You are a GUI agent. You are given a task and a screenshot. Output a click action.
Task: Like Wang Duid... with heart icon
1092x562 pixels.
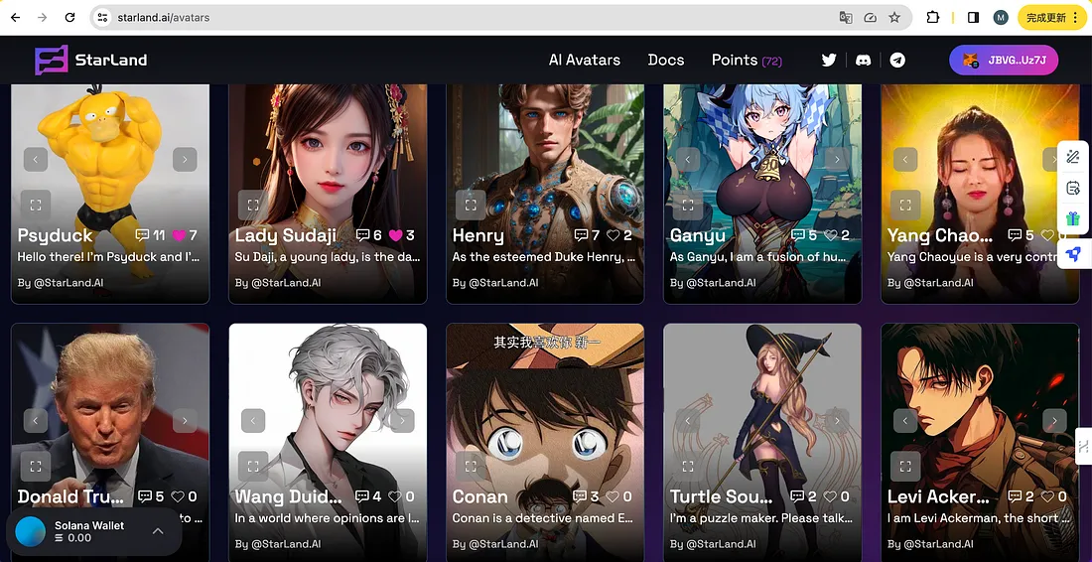click(395, 496)
